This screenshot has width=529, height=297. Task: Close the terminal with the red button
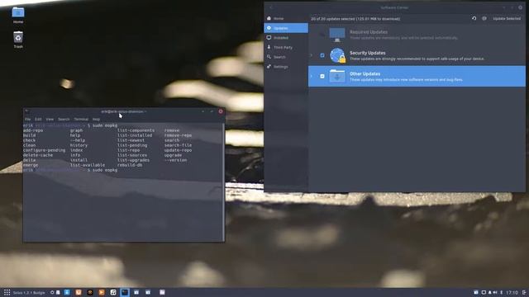[x=221, y=111]
